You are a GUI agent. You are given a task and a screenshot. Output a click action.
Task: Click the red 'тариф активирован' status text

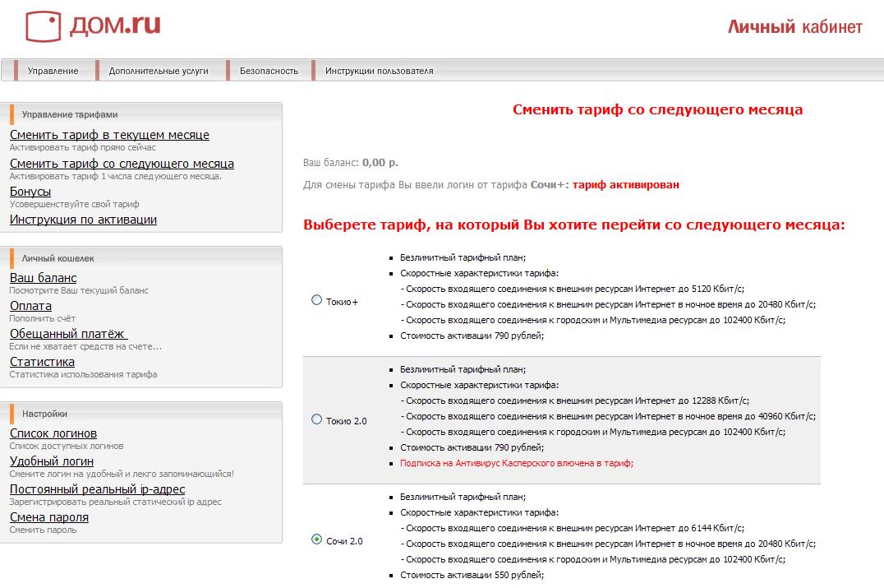[626, 184]
